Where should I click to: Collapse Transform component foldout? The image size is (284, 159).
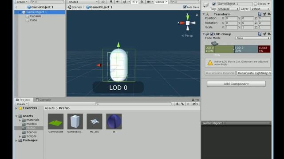pos(204,14)
